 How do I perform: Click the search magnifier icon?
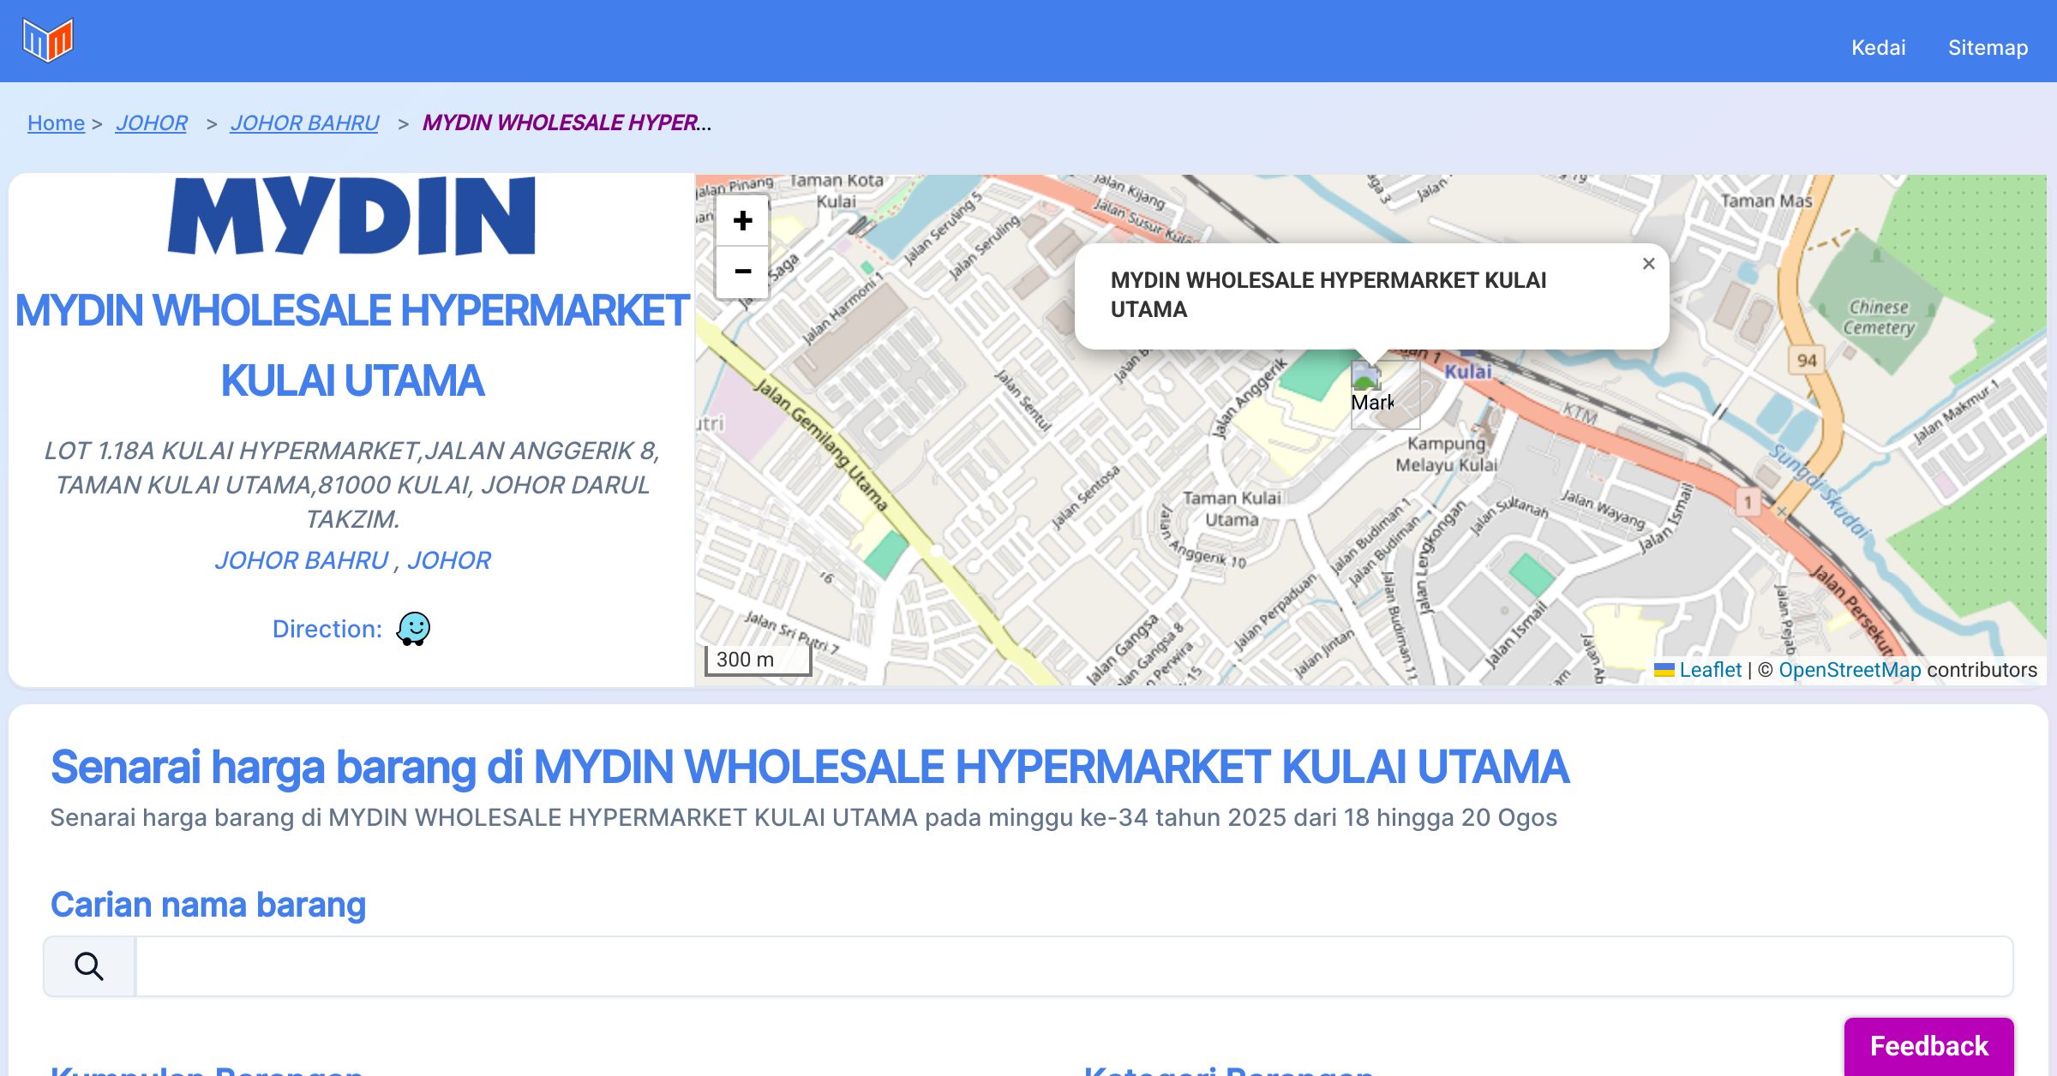[89, 966]
